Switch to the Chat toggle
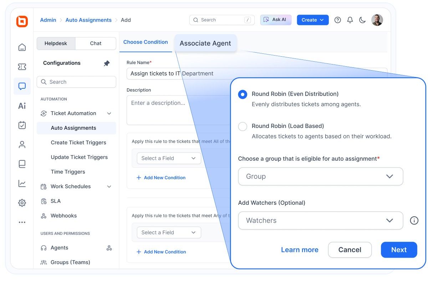 (96, 43)
